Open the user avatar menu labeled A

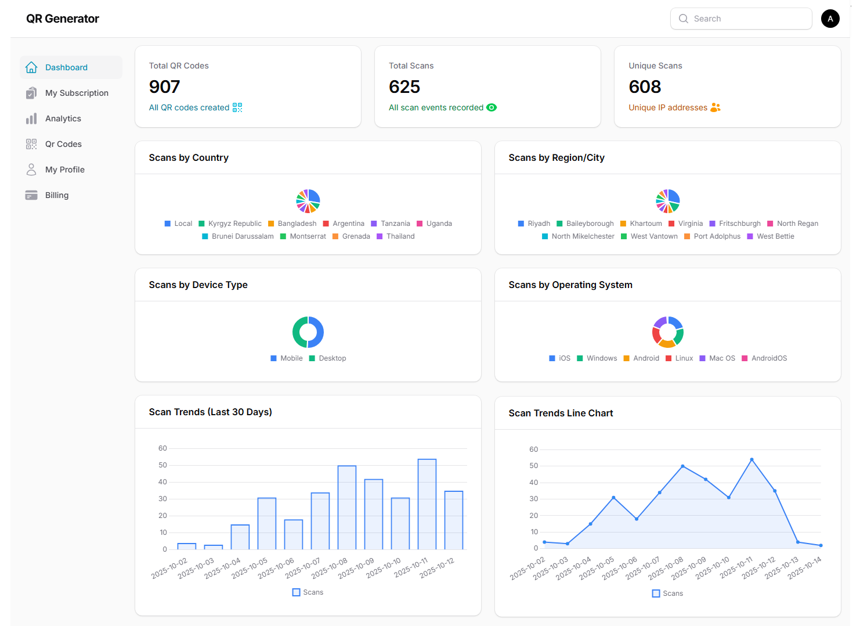click(x=830, y=19)
